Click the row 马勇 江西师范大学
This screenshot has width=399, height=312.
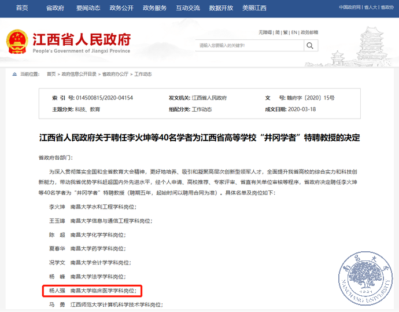point(106,304)
